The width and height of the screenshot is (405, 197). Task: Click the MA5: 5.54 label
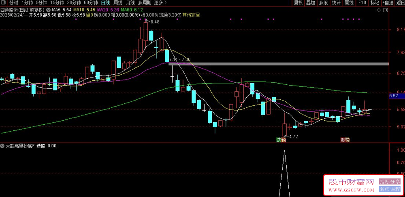pos(62,10)
